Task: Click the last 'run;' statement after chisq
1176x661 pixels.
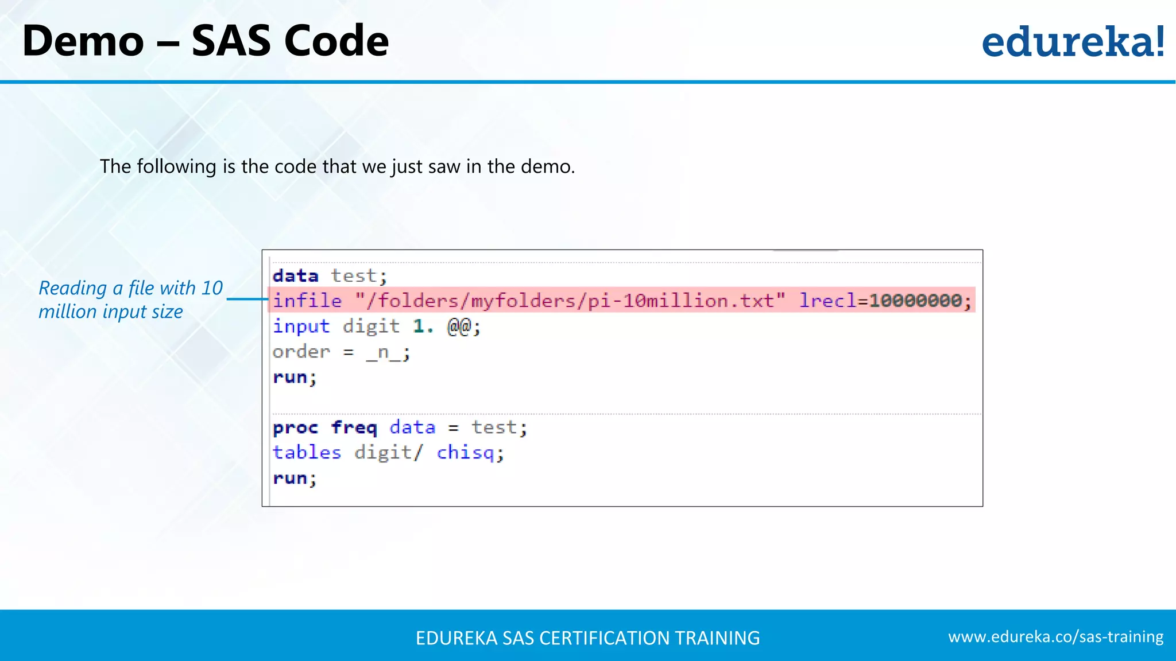Action: point(295,478)
